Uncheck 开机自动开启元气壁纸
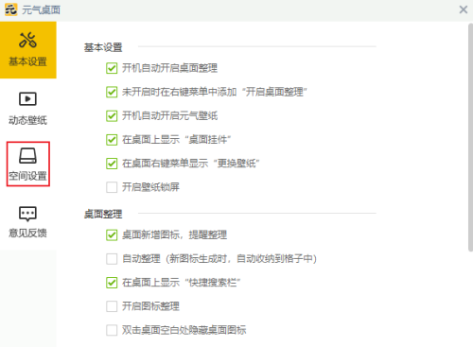 (x=112, y=115)
